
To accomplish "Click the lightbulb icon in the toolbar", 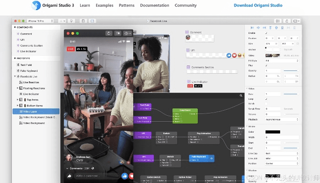I will 71,21.
